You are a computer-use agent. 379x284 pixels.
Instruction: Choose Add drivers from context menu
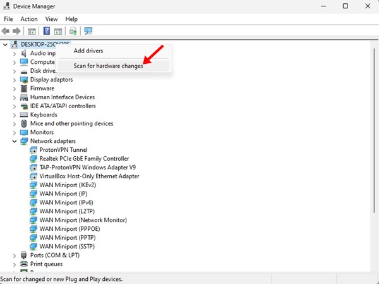[88, 51]
